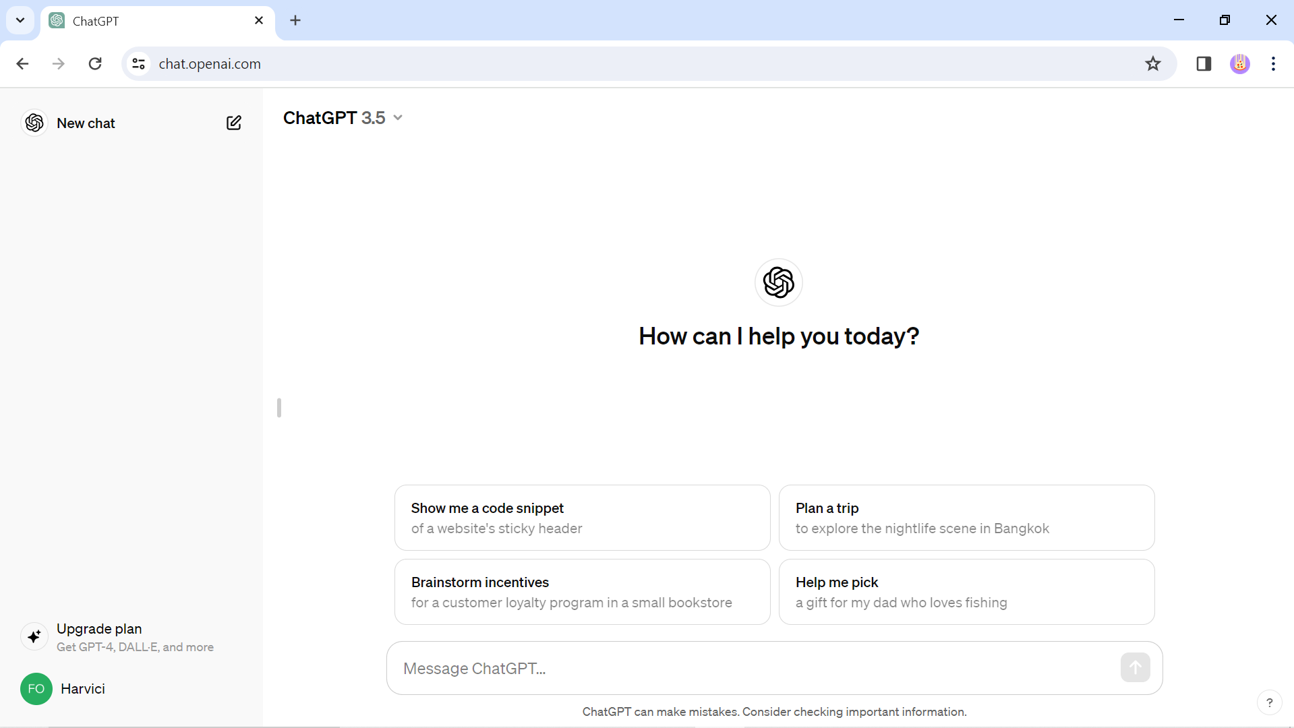Select 'Show me a code snippet' suggestion
The width and height of the screenshot is (1294, 728).
[x=582, y=518]
